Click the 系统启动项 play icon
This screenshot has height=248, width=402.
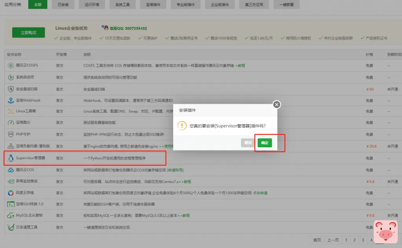[11, 77]
